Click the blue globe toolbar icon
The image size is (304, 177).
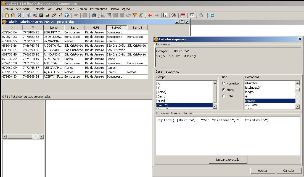tap(67, 15)
